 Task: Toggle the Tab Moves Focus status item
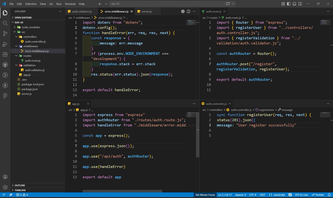pos(205,195)
